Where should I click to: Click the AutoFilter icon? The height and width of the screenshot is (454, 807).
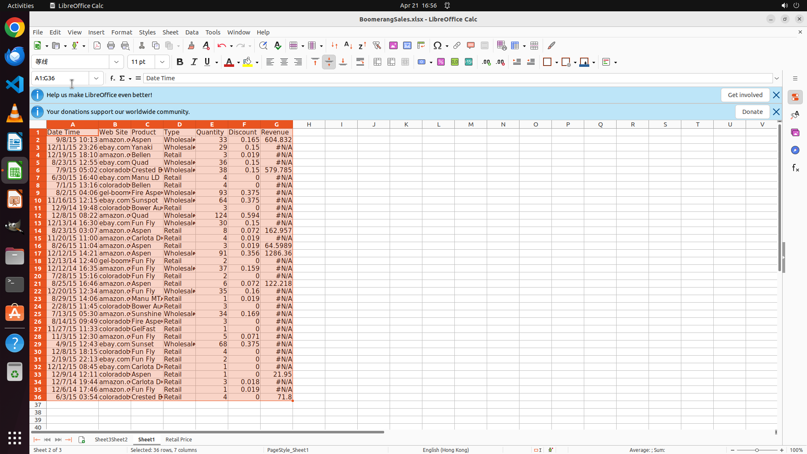click(x=377, y=45)
